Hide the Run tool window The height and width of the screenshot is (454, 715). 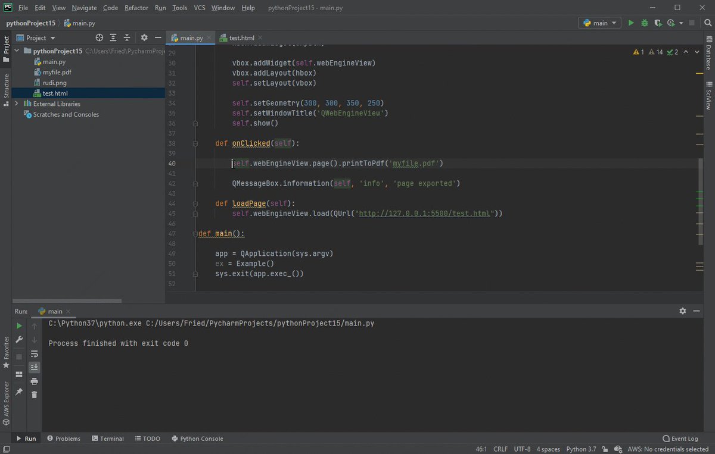[696, 311]
